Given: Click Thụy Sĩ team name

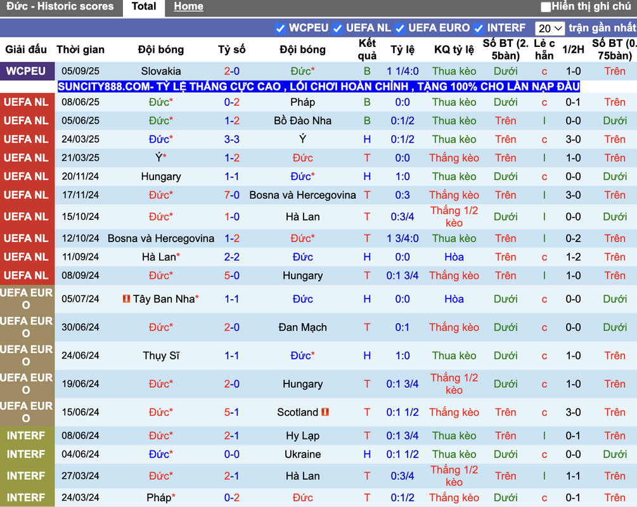Looking at the screenshot, I should [161, 356].
